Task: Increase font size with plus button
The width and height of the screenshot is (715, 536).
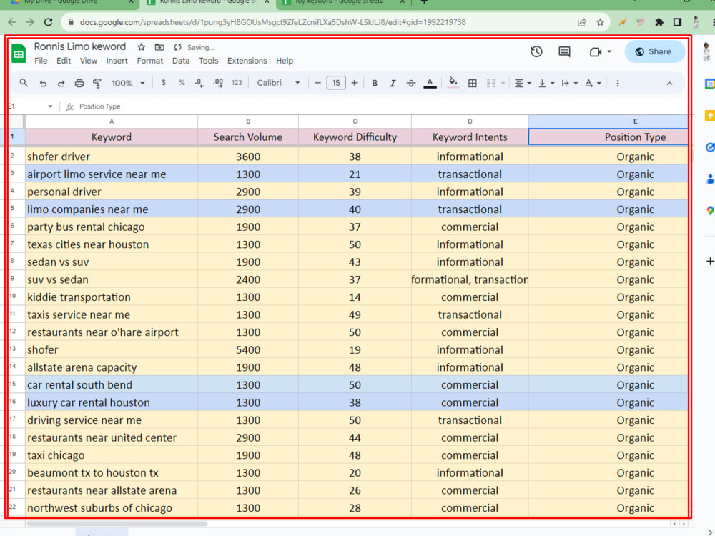Action: [x=355, y=83]
